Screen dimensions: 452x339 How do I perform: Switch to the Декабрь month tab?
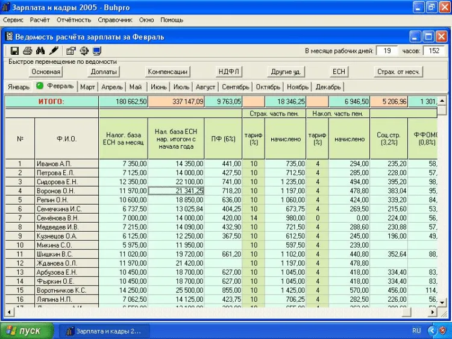[x=328, y=87]
